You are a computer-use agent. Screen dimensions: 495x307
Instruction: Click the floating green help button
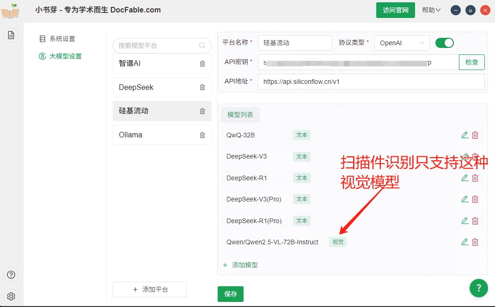478,288
